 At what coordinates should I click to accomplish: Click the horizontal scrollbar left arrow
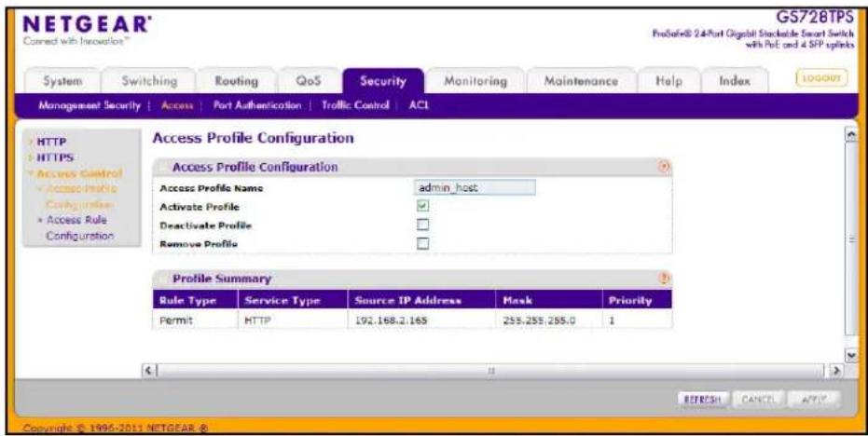pos(149,370)
